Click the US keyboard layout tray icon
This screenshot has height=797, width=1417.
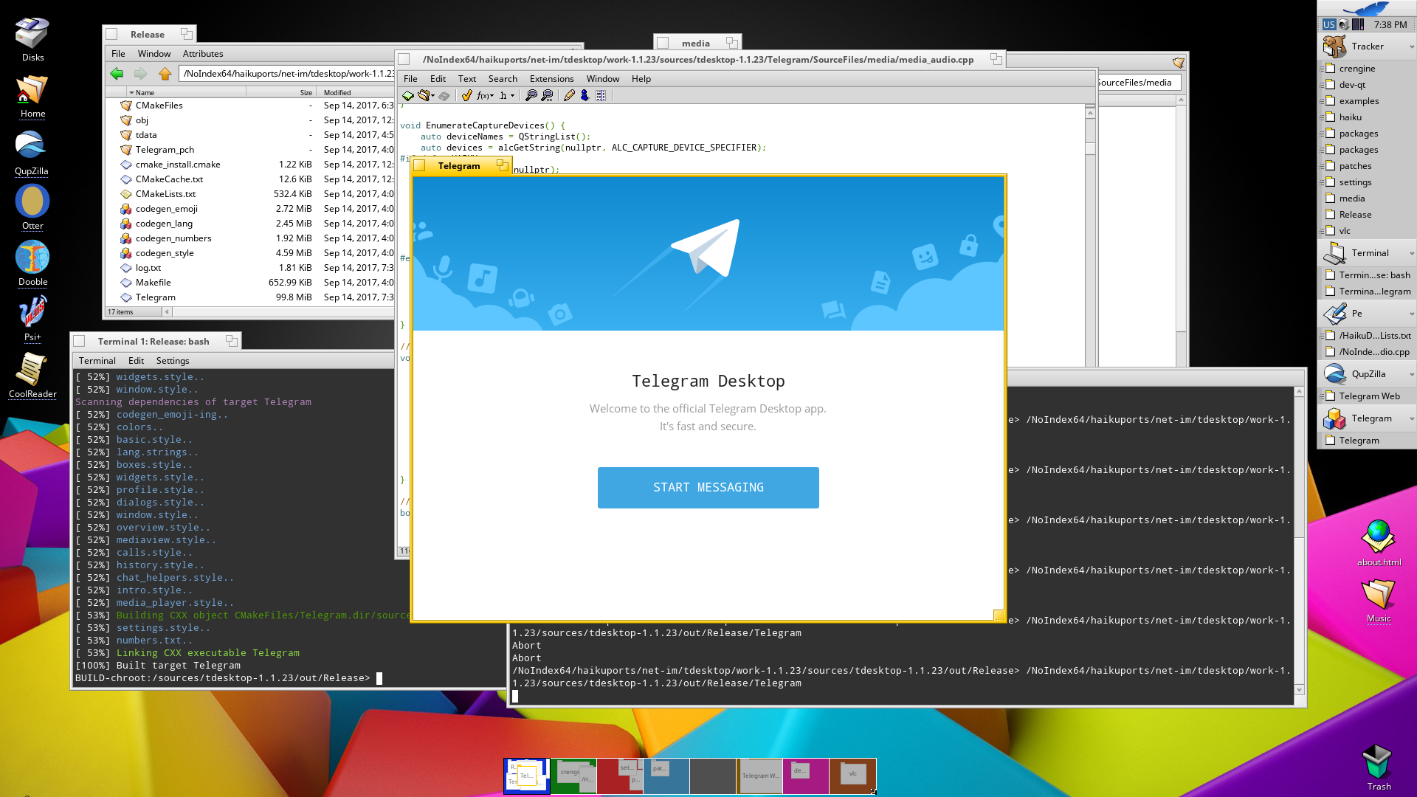pos(1328,24)
